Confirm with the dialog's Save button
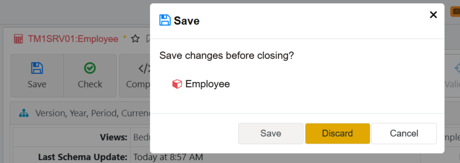The width and height of the screenshot is (460, 163). [x=271, y=133]
